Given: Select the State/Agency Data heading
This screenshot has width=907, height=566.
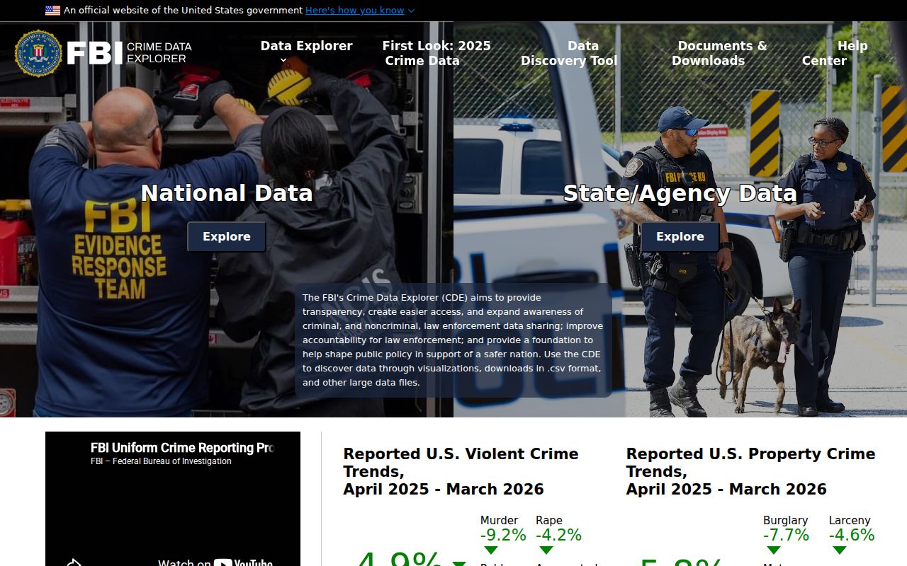Looking at the screenshot, I should pos(680,193).
